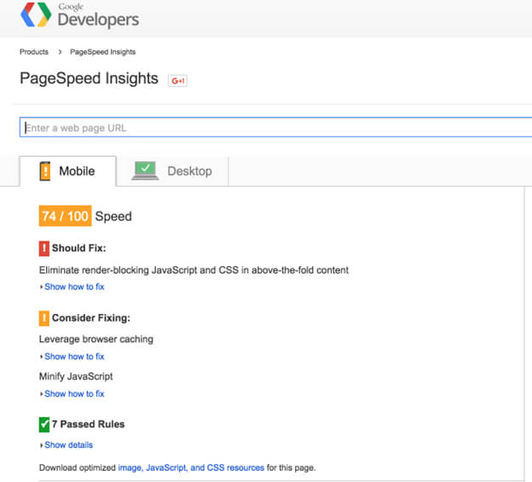Expand Show how to fix for Leverage browser caching

pos(74,357)
